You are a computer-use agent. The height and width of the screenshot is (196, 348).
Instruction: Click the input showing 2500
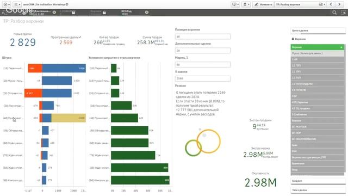(203, 78)
